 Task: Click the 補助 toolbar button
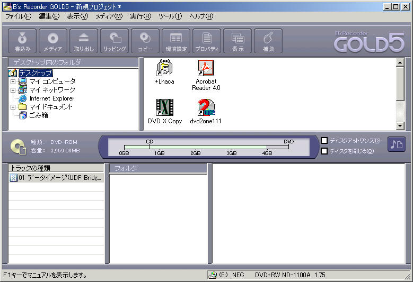point(268,41)
